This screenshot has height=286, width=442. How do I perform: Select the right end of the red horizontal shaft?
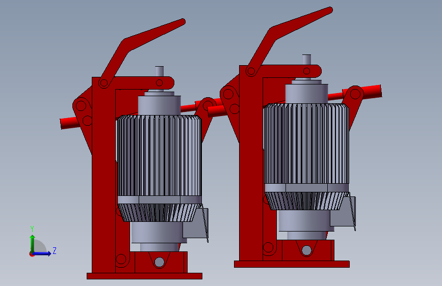point(372,92)
